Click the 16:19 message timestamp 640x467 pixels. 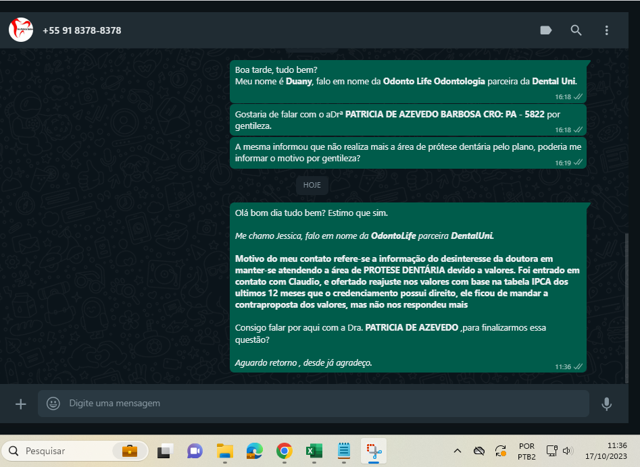coord(563,163)
